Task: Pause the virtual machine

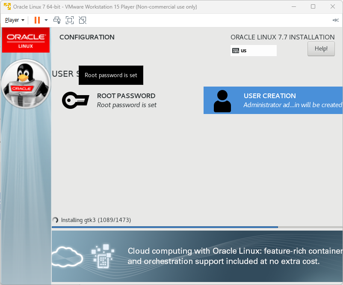Action: (x=37, y=20)
